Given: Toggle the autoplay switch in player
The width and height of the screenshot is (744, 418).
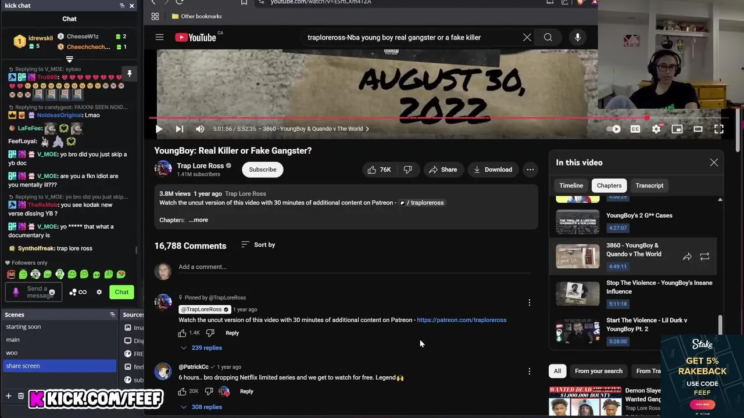Looking at the screenshot, I should 614,129.
